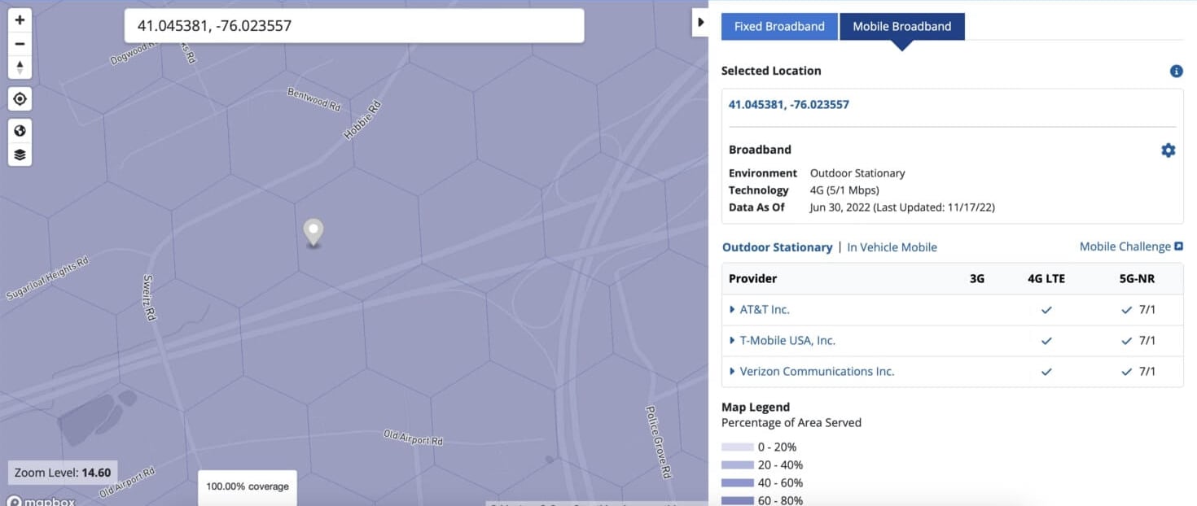Click the Mapbox logo
This screenshot has height=506, width=1197.
(40, 501)
